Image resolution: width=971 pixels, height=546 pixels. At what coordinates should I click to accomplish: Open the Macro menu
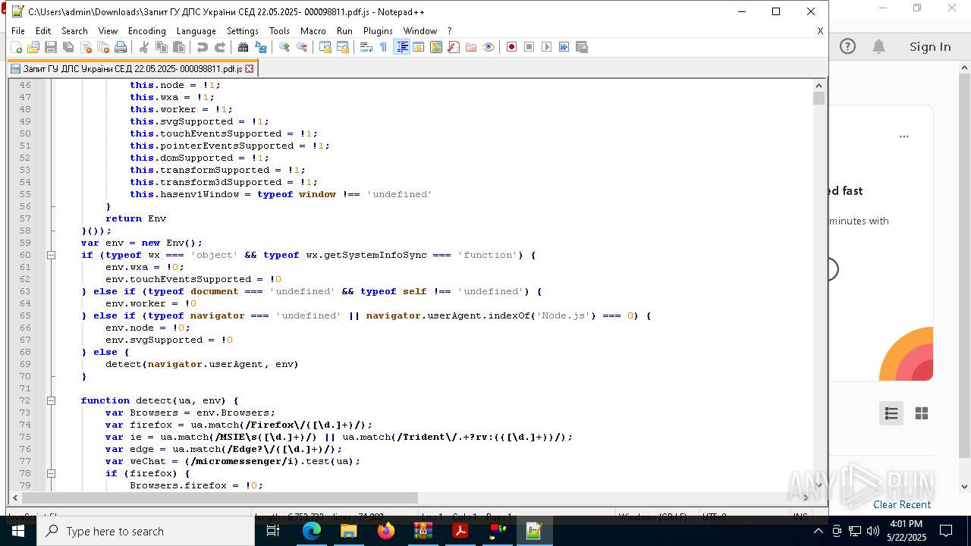[313, 31]
